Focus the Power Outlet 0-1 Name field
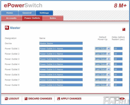The width and height of the screenshot is (130, 105). (x=61, y=49)
